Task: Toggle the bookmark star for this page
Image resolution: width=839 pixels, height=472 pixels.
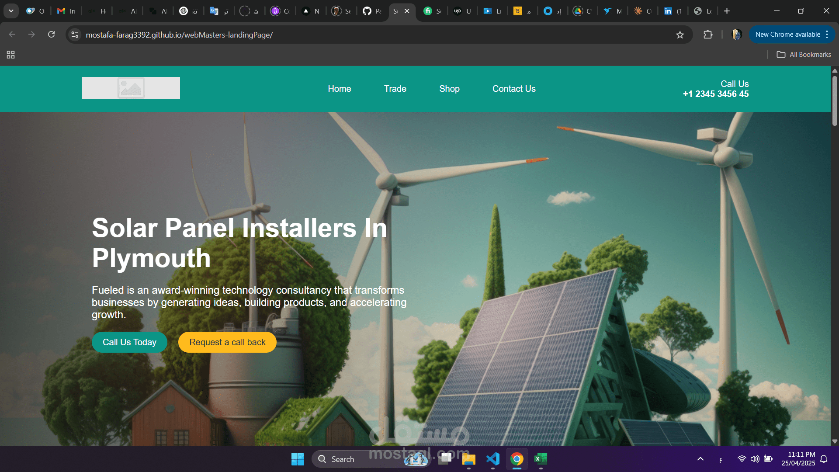Action: 680,34
